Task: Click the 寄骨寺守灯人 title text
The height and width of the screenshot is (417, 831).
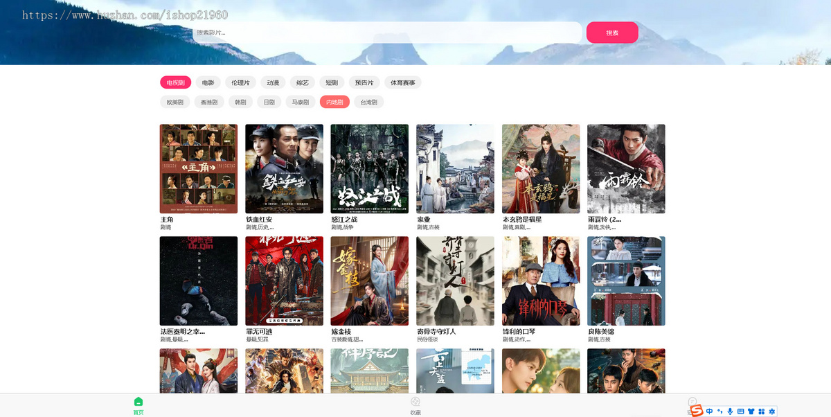Action: click(x=436, y=332)
